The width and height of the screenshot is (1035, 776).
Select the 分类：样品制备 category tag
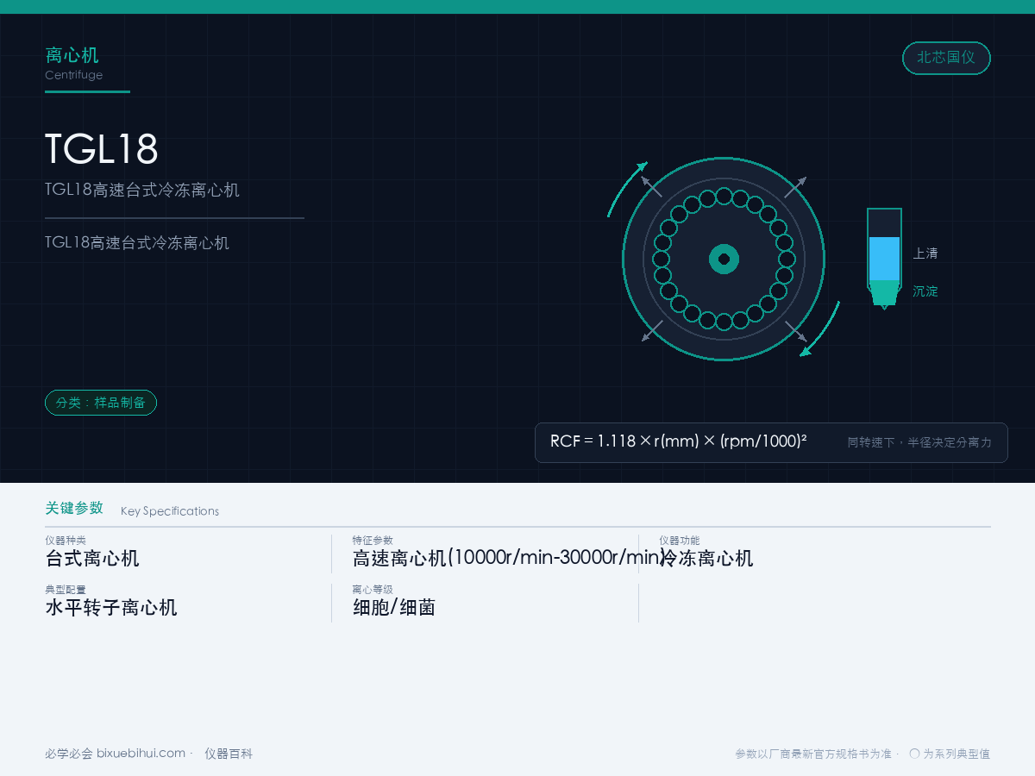[101, 403]
